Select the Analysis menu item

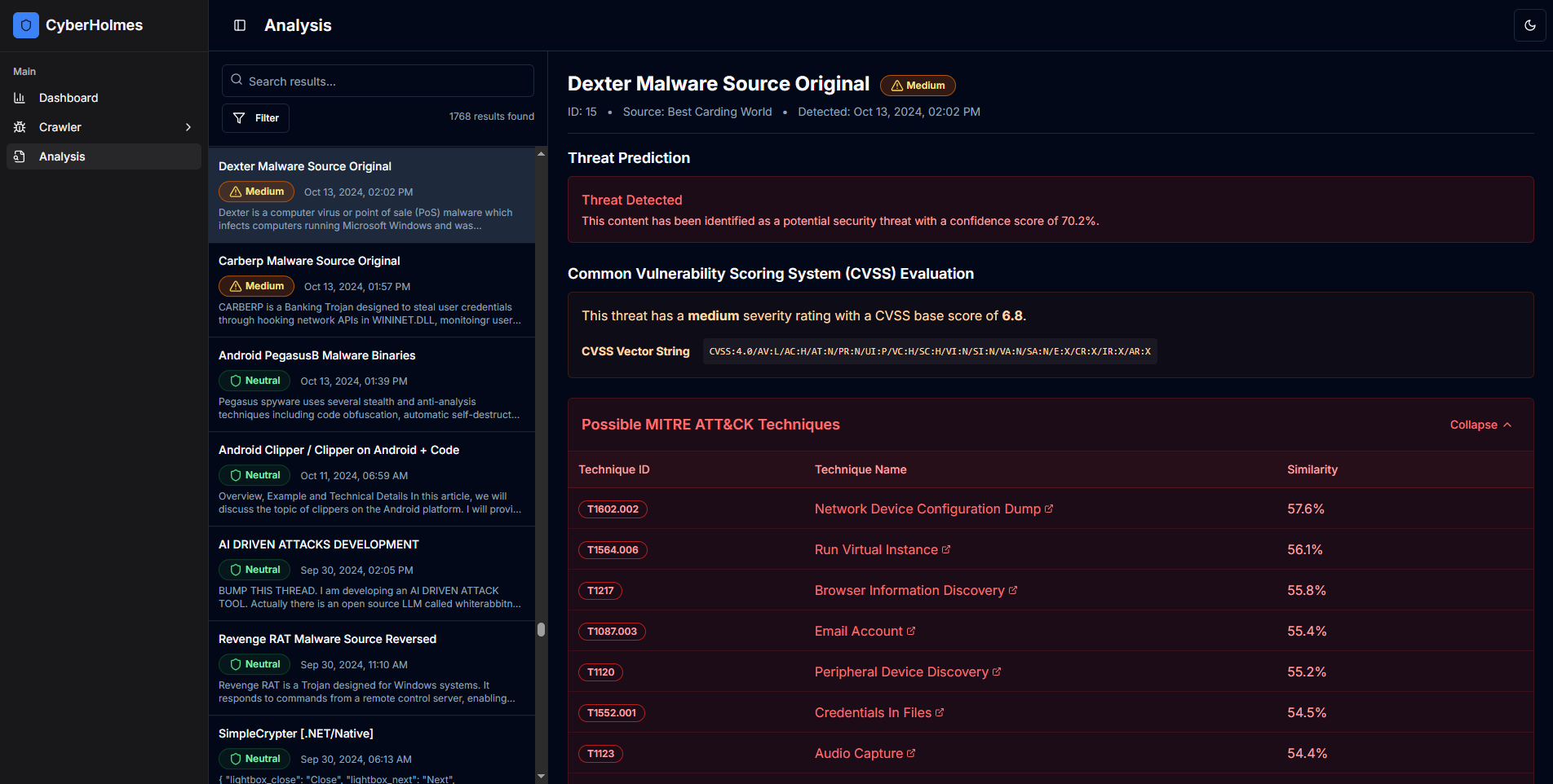(104, 156)
